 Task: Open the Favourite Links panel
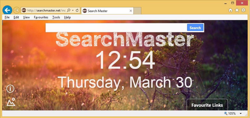(x=207, y=105)
